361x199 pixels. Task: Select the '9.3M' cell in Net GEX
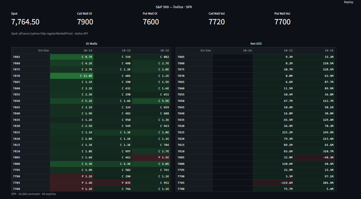[x=274, y=57]
